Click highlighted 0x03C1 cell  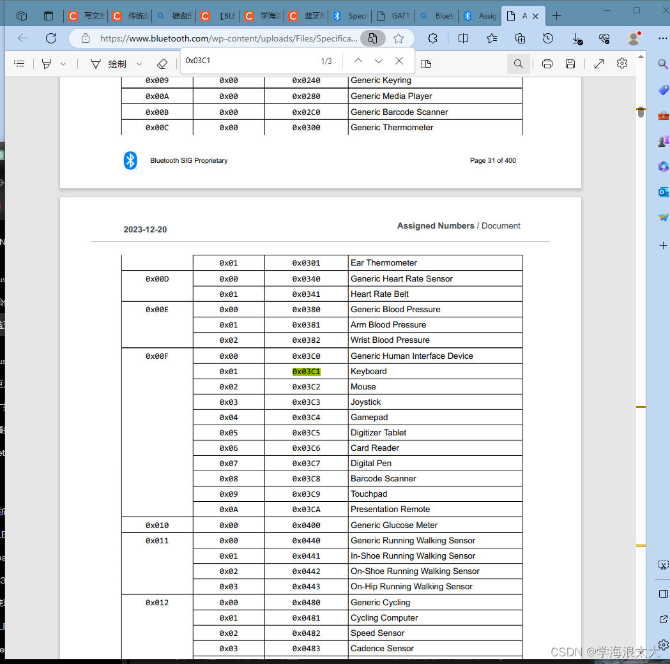click(307, 372)
